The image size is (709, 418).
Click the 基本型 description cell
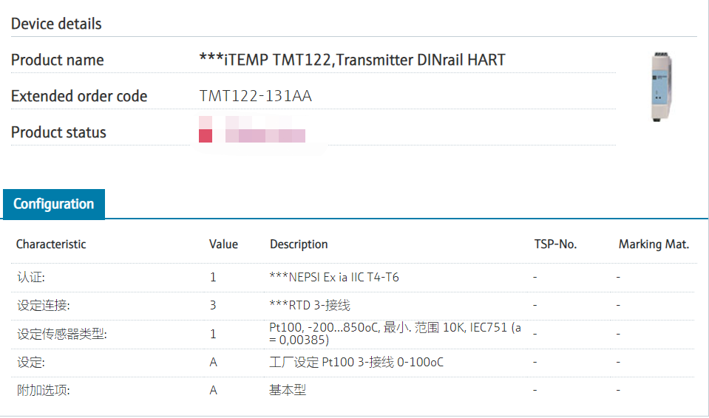(x=288, y=391)
